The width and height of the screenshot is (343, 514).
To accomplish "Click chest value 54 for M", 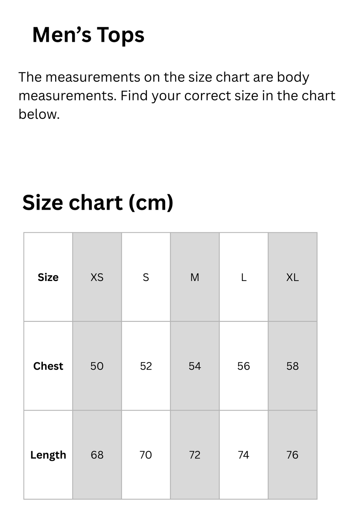I will [x=195, y=366].
